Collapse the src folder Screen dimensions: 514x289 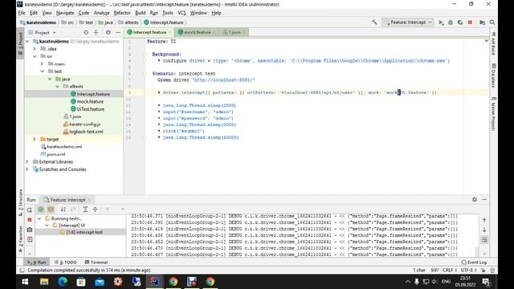(x=34, y=56)
